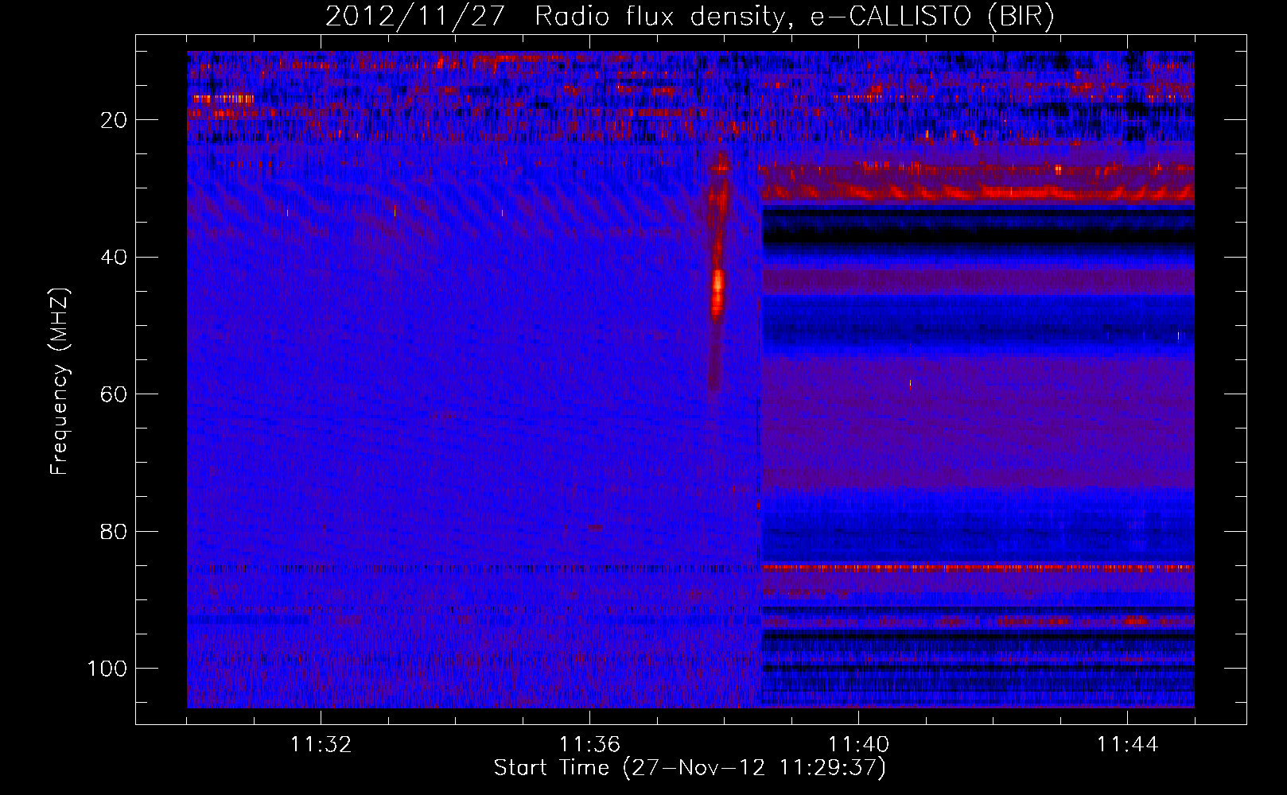
Task: Click the 40 MHz frequency tick label
Action: click(x=115, y=258)
